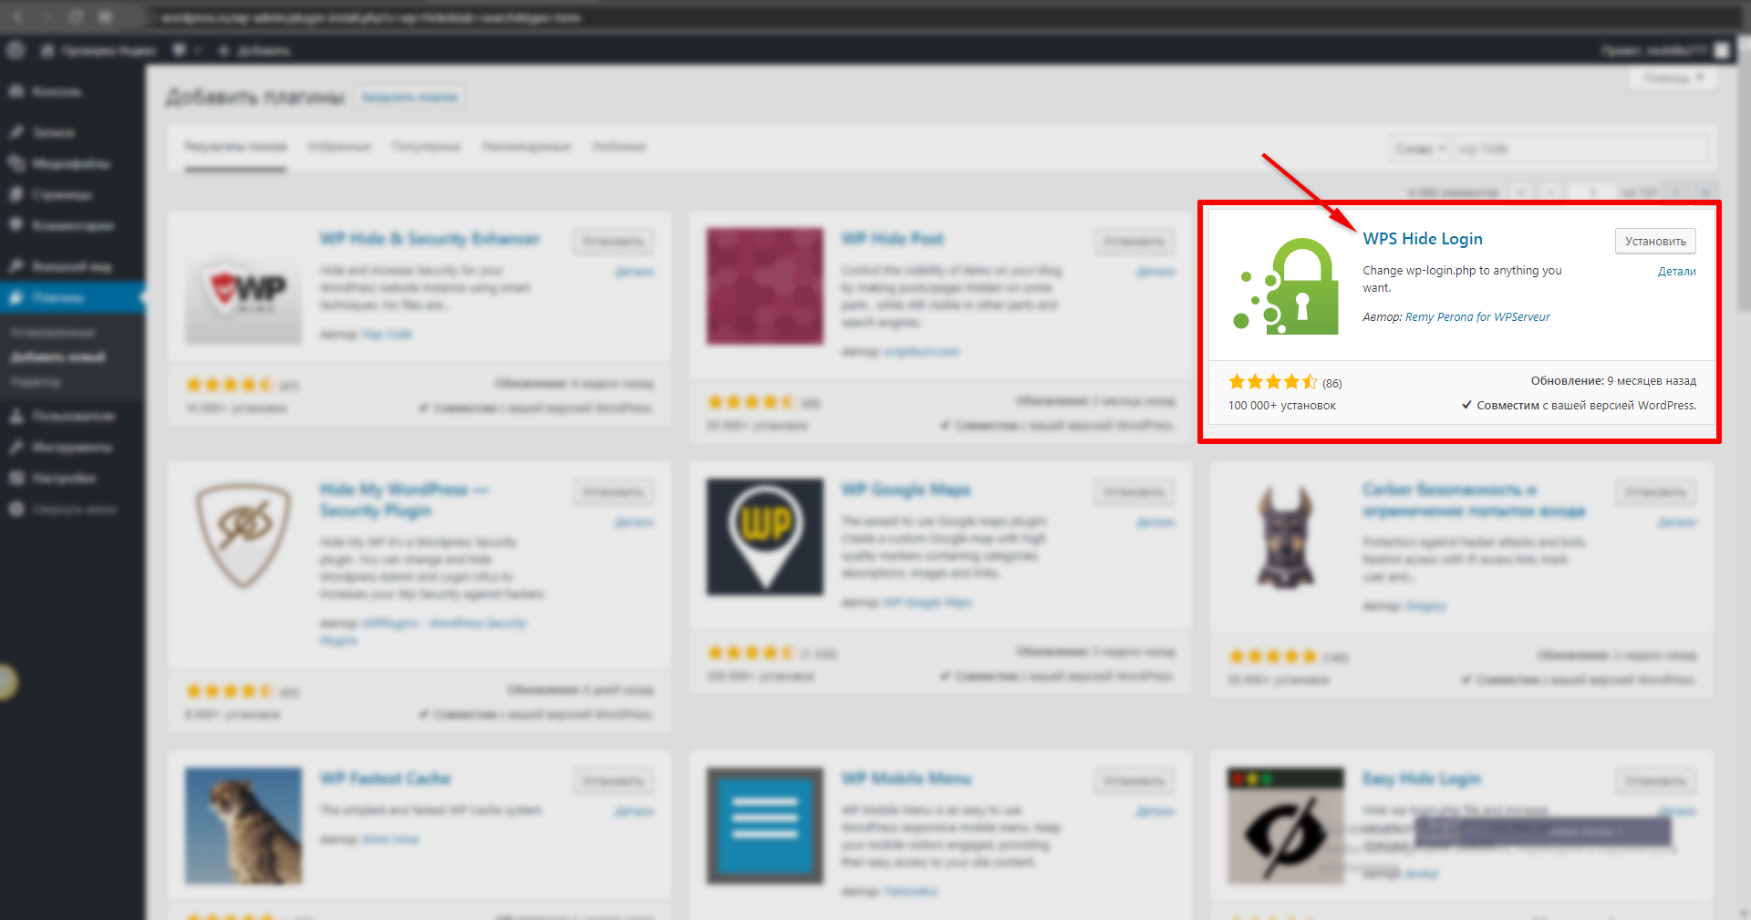Switch to the Popular plugins tab
The width and height of the screenshot is (1751, 920).
click(426, 147)
